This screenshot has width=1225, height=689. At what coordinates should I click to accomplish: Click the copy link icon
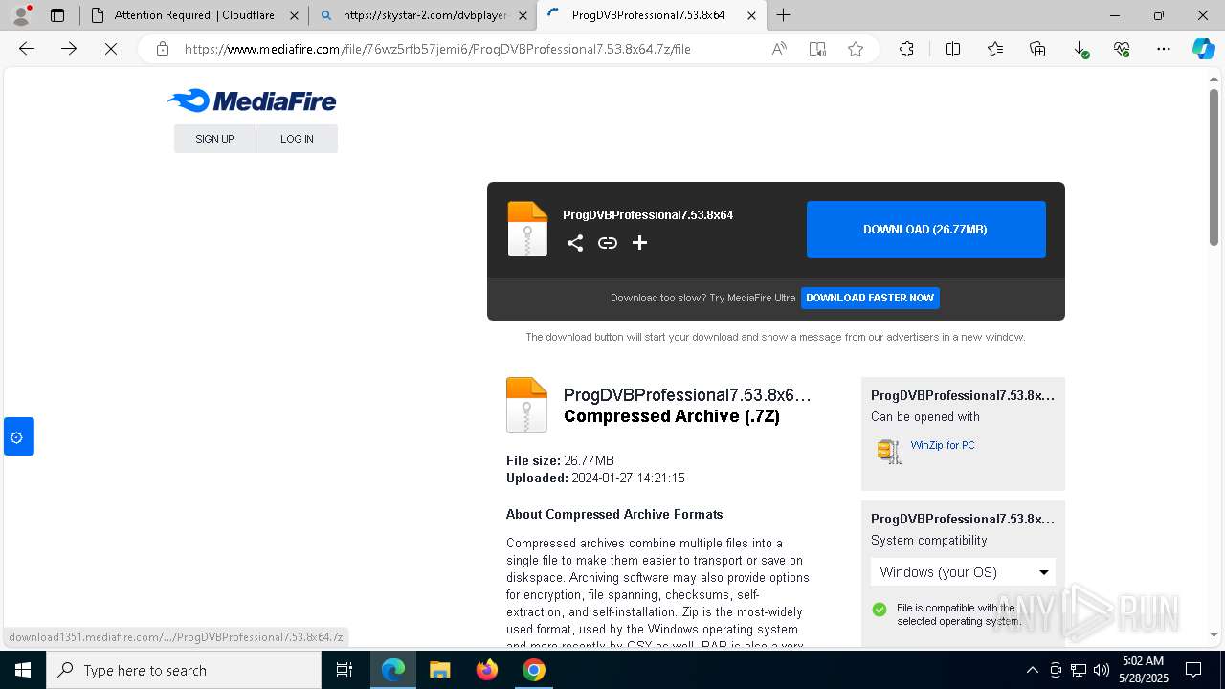(x=608, y=243)
